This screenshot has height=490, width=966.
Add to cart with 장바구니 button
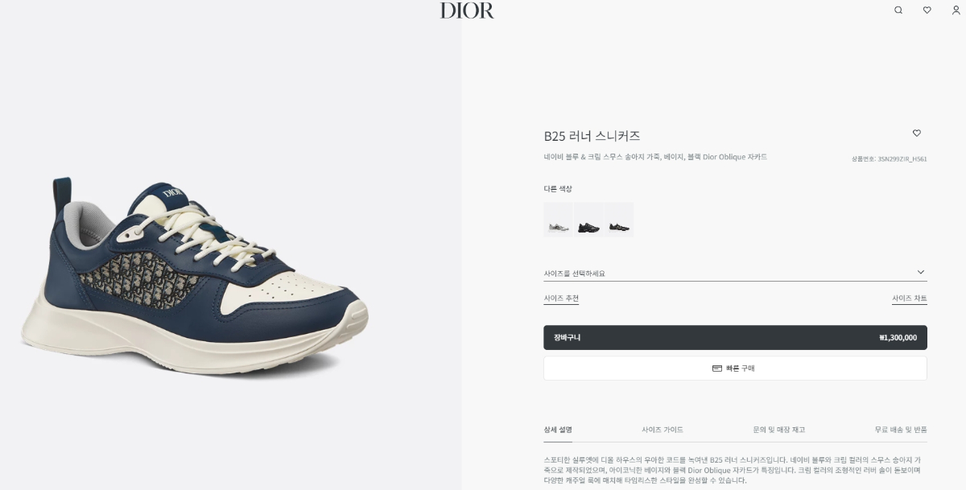pyautogui.click(x=735, y=338)
